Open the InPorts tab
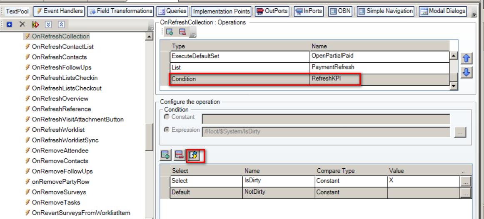This screenshot has width=484, height=219. [308, 11]
